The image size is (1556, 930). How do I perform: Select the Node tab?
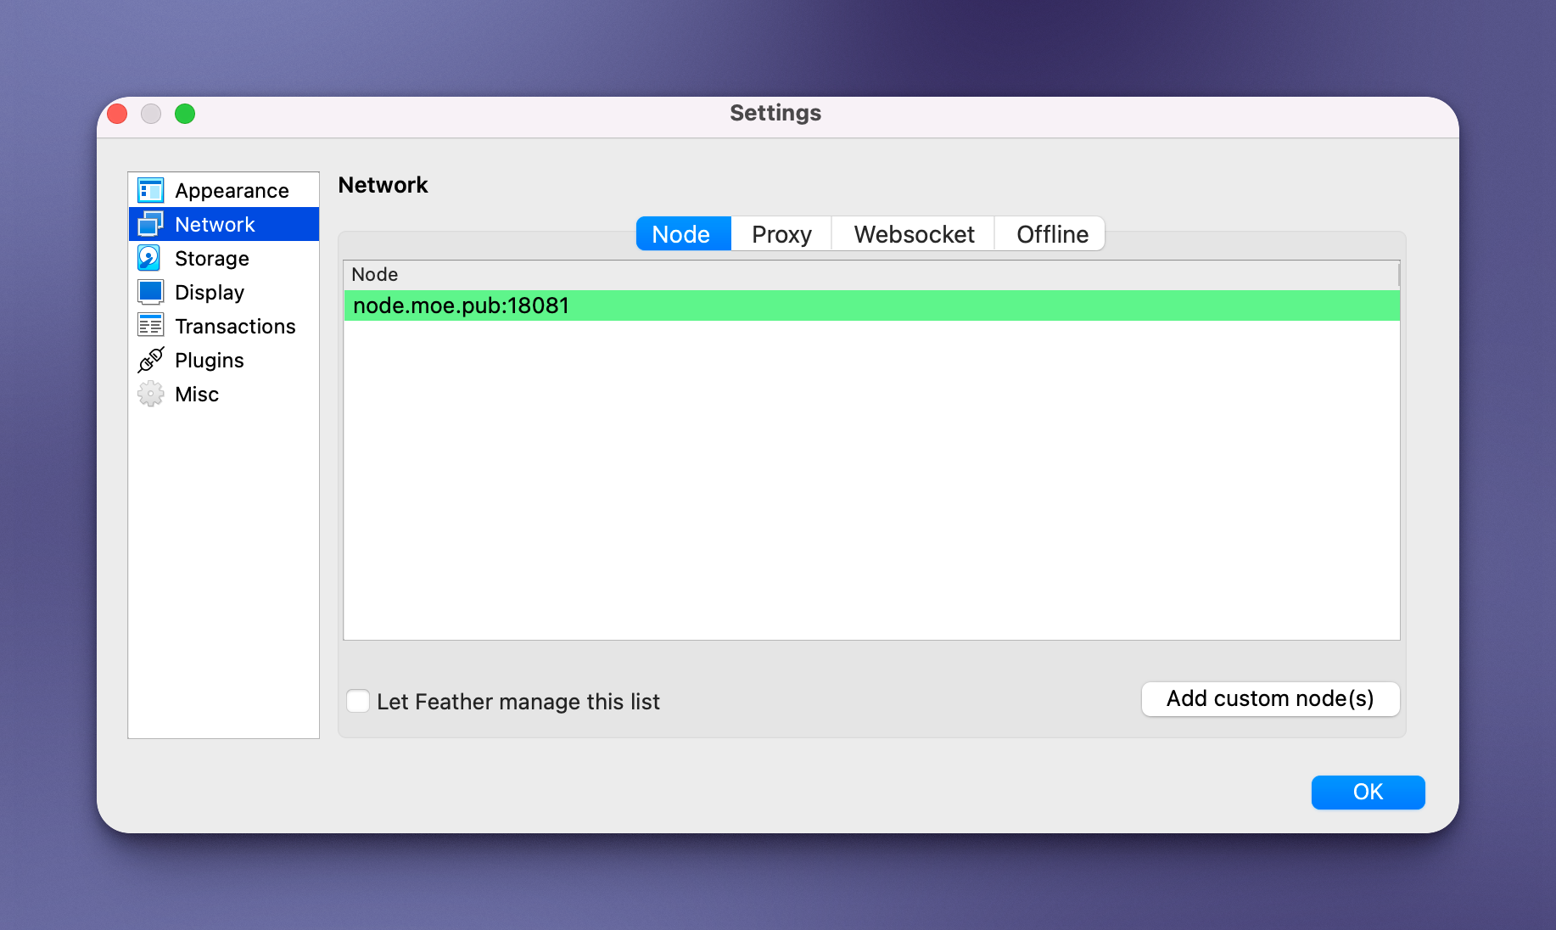click(x=681, y=234)
